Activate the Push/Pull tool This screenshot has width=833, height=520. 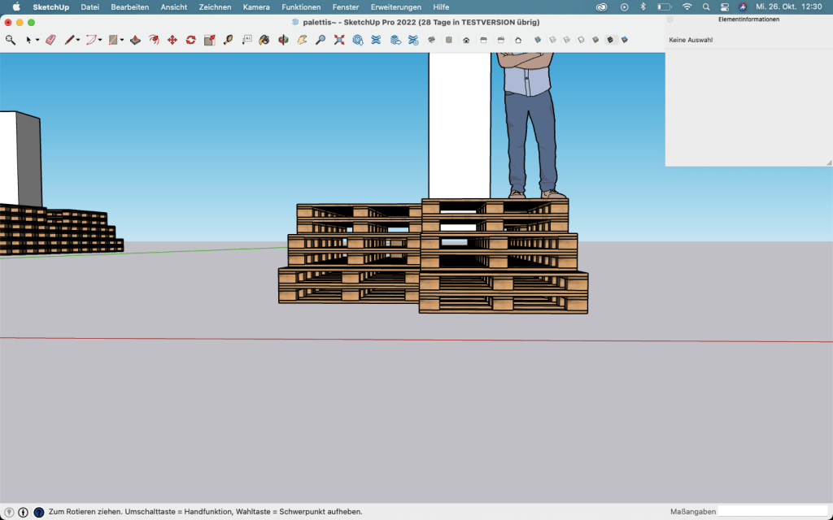pyautogui.click(x=135, y=40)
